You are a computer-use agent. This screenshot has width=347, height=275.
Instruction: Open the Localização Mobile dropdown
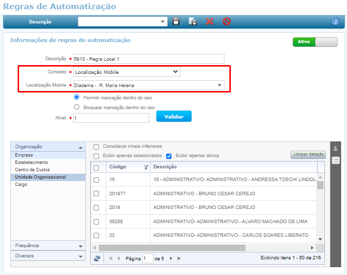point(149,85)
